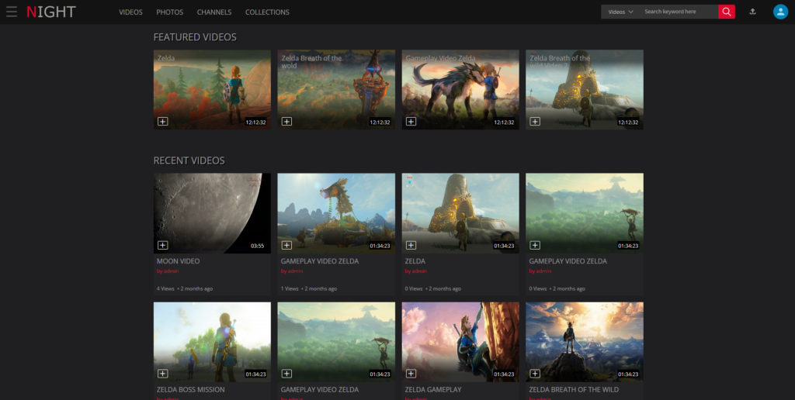Click plus icon on Moon Video thumbnail
The width and height of the screenshot is (795, 400).
click(162, 245)
